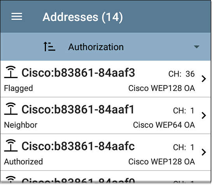213x185 pixels.
Task: Click the CH: 36 channel label
Action: [x=181, y=74]
